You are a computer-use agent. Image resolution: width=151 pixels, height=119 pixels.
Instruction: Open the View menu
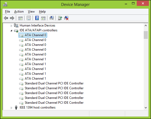coord(31,12)
